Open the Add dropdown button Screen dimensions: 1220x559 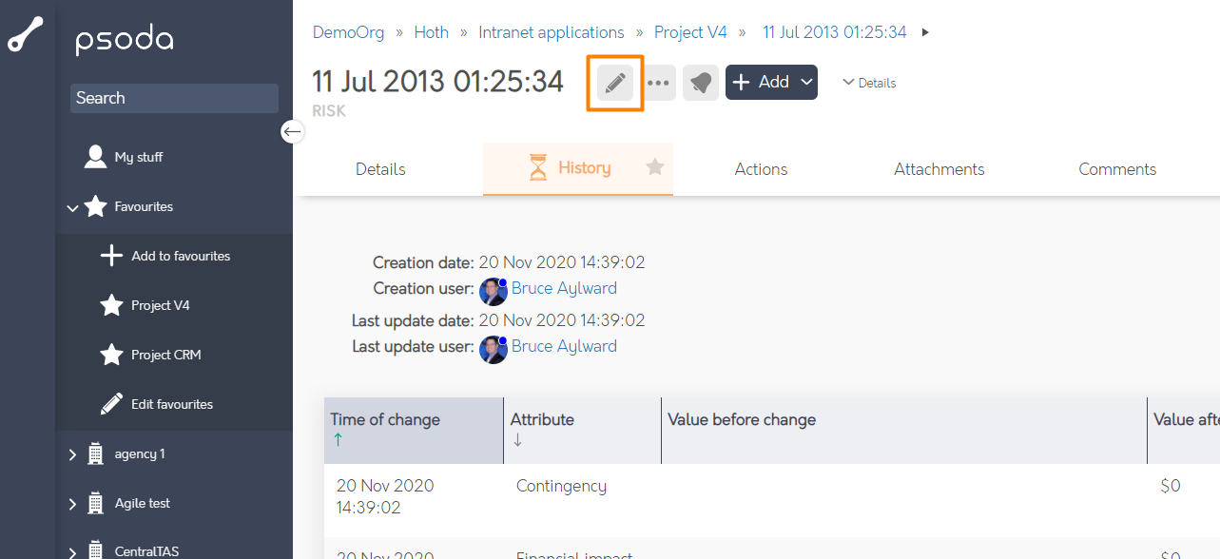(x=771, y=83)
